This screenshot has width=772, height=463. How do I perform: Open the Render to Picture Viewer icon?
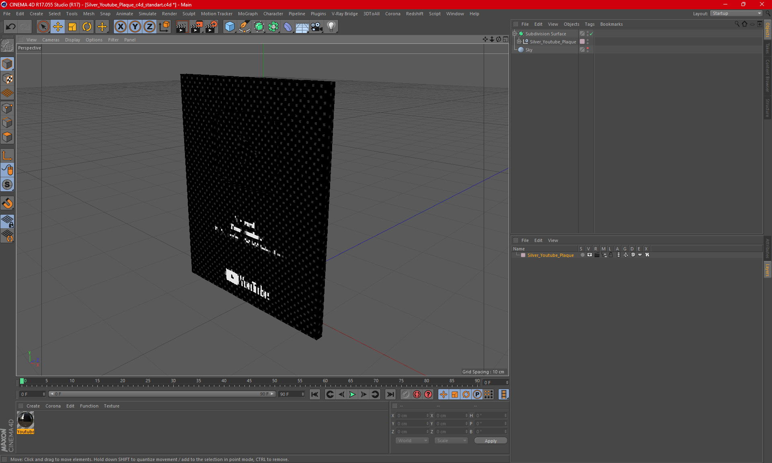[x=197, y=27]
